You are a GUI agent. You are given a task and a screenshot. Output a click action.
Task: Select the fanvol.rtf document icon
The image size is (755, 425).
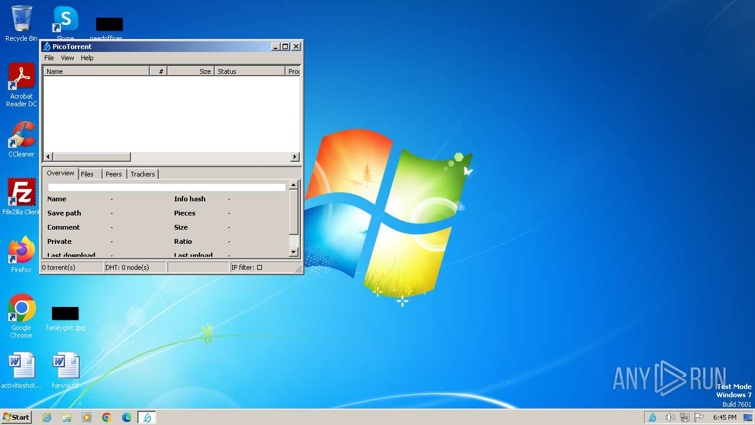click(65, 371)
